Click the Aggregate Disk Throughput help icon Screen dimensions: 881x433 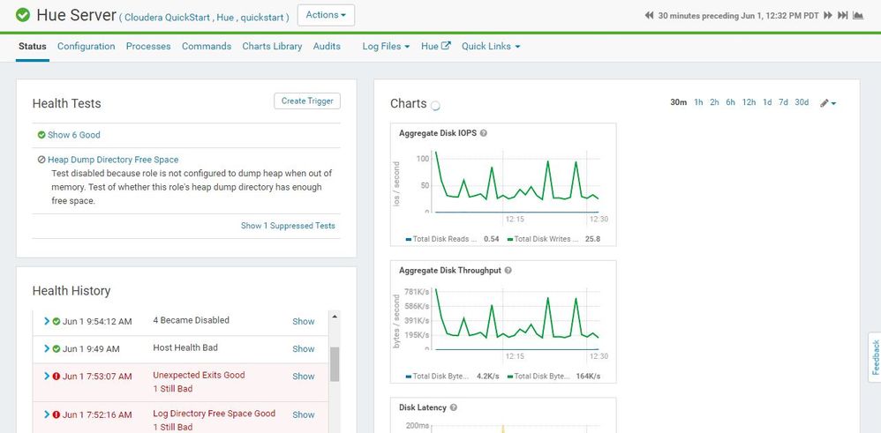[508, 270]
